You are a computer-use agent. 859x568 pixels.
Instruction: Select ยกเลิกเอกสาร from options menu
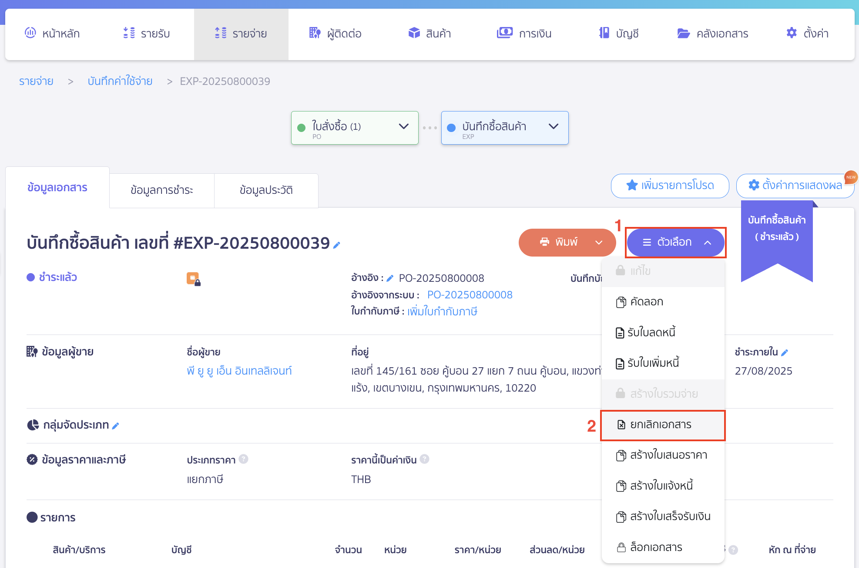pos(661,425)
